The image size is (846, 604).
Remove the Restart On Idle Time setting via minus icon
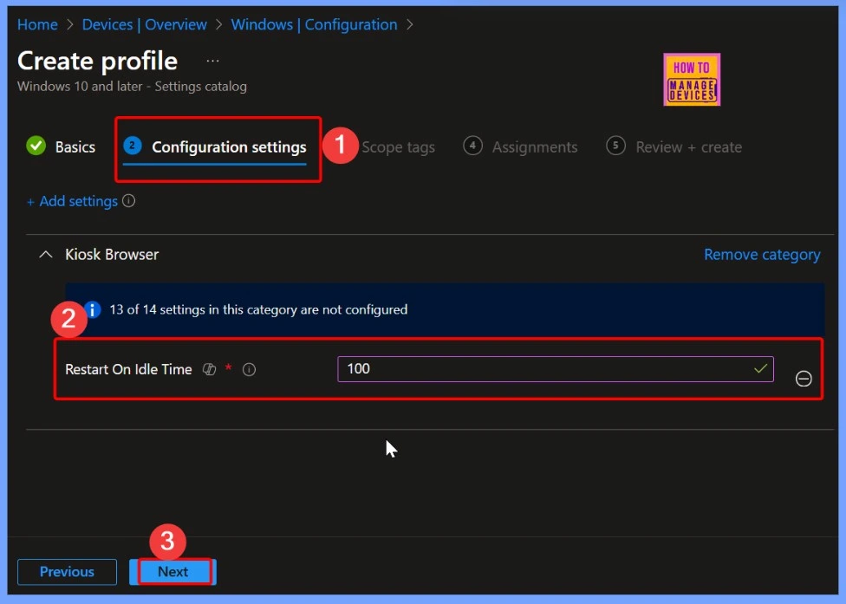click(x=804, y=379)
